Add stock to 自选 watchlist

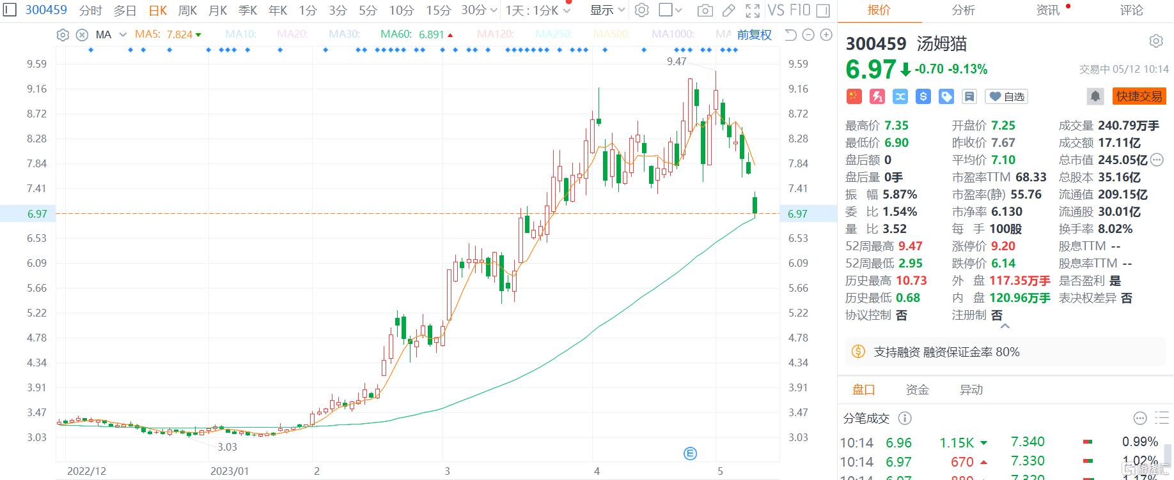(1006, 96)
